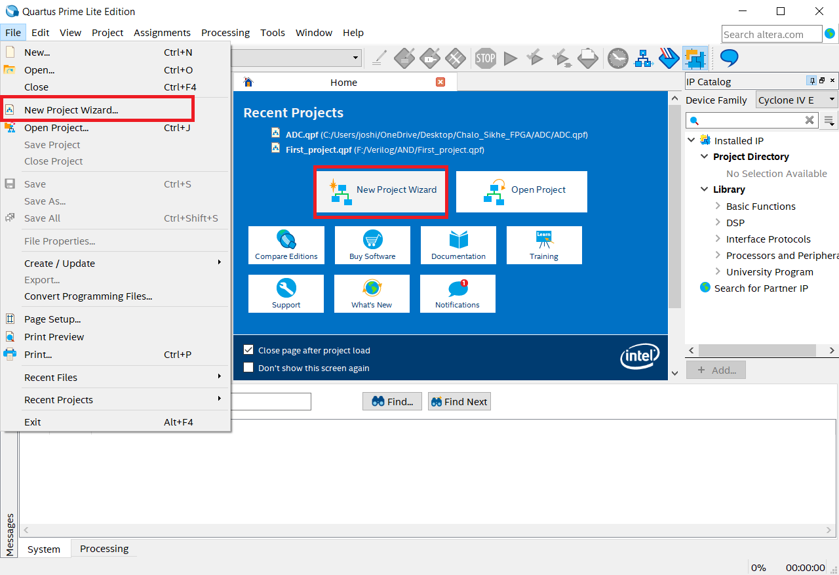Collapse the Project Directory node
Screen dimensions: 839x575
point(704,157)
